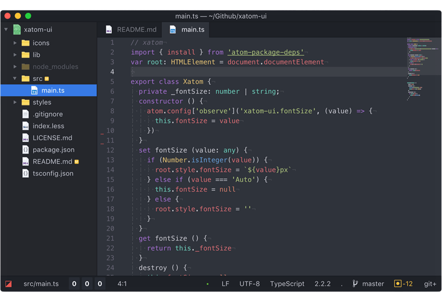Click the master branch label
443x306 pixels.
[x=373, y=284]
